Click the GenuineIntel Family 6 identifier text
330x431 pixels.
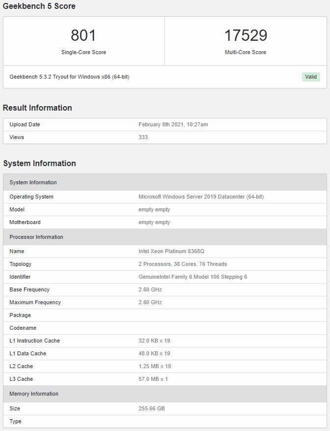(192, 277)
